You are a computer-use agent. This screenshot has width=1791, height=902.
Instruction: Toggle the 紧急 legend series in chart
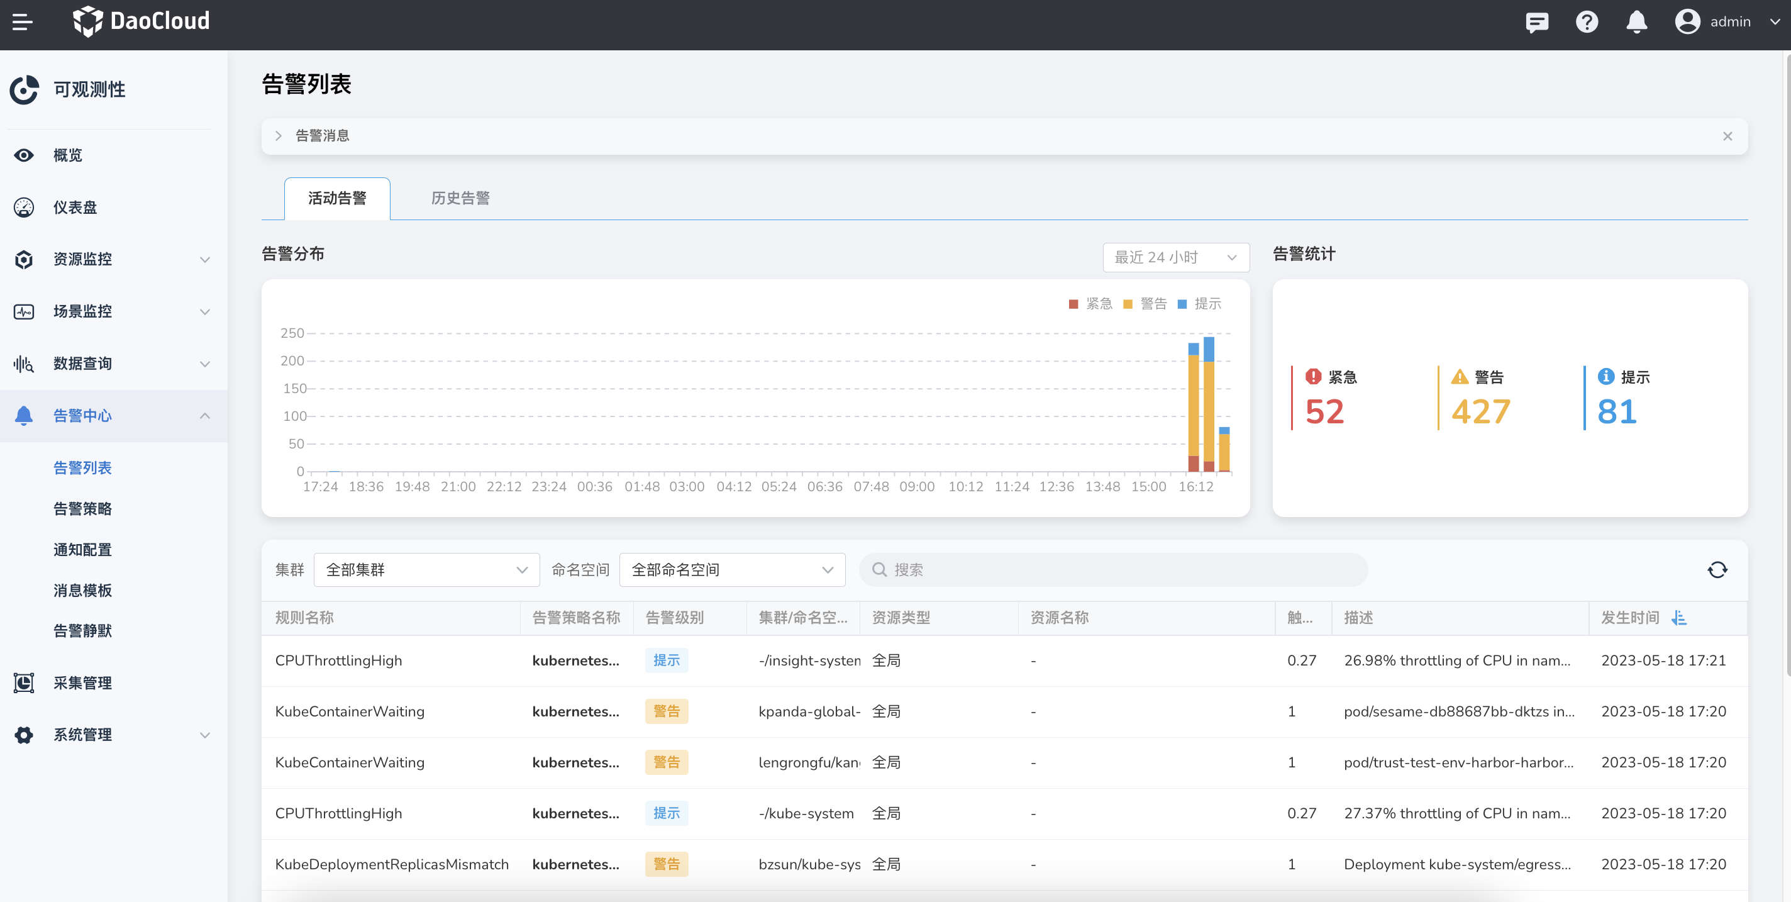1090,304
